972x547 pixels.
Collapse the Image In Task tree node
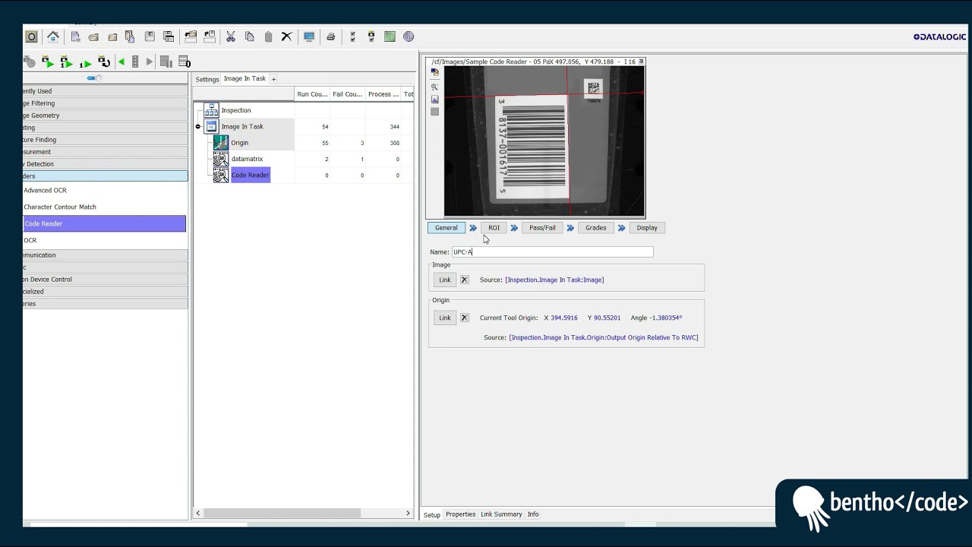[x=198, y=127]
